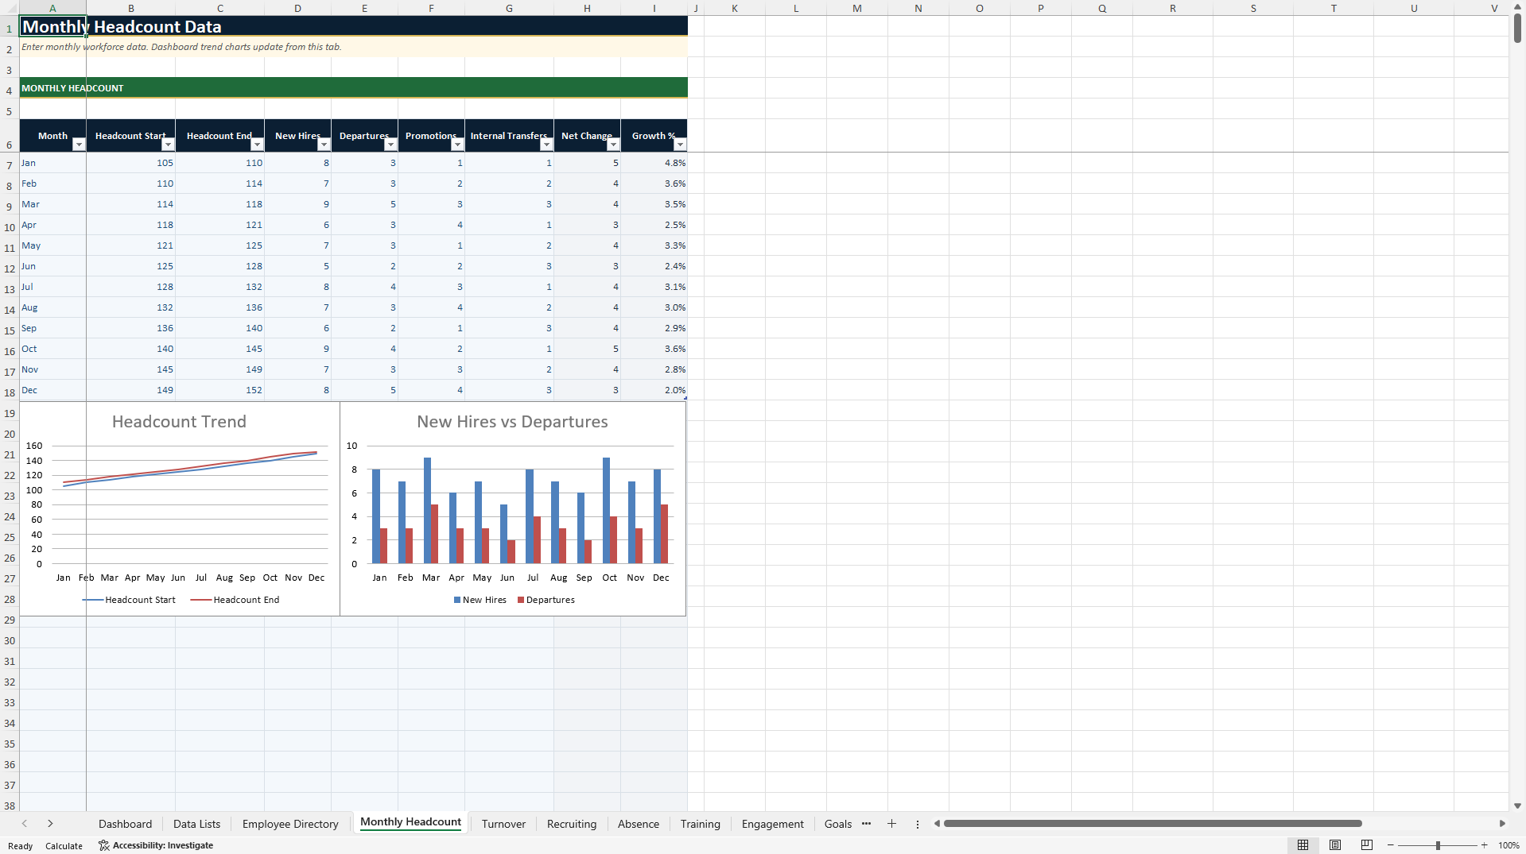Add a new sheet with plus icon
The width and height of the screenshot is (1526, 854).
pyautogui.click(x=891, y=824)
